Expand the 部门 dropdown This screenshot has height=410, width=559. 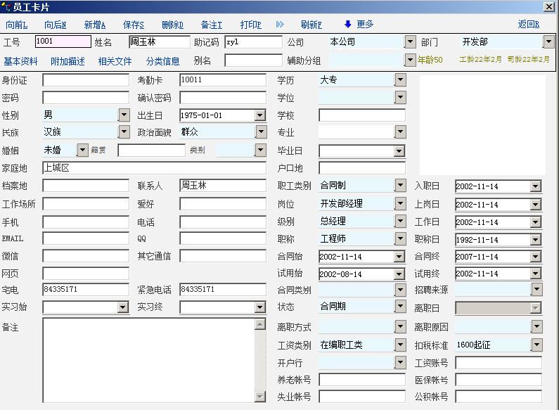pos(548,42)
